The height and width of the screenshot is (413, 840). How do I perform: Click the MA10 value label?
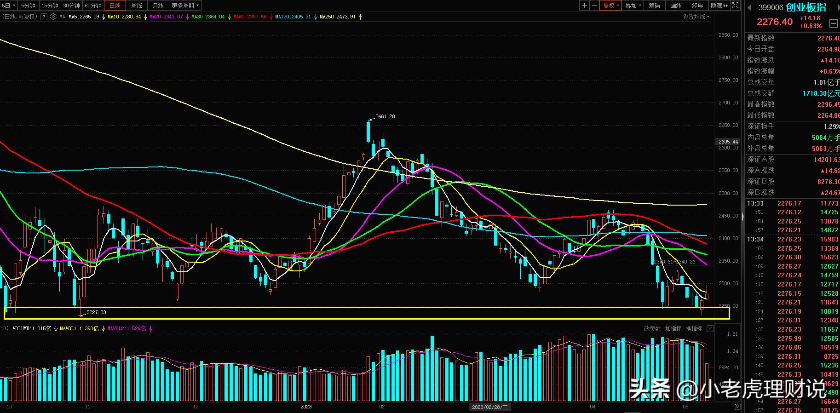point(124,17)
